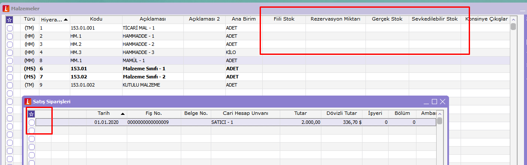Click the star icon in the Malzemeler header
Viewport: 527px width, 165px height.
[x=10, y=19]
